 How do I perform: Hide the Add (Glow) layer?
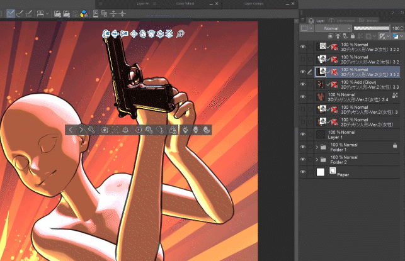(303, 84)
